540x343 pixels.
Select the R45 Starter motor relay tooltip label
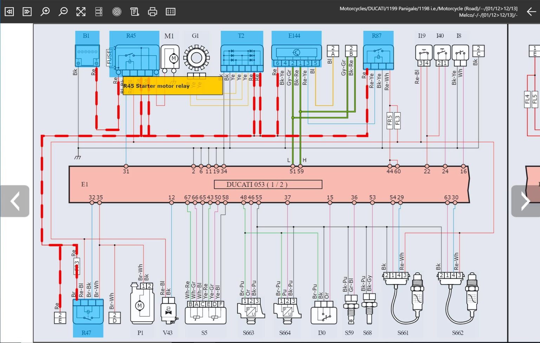point(156,86)
